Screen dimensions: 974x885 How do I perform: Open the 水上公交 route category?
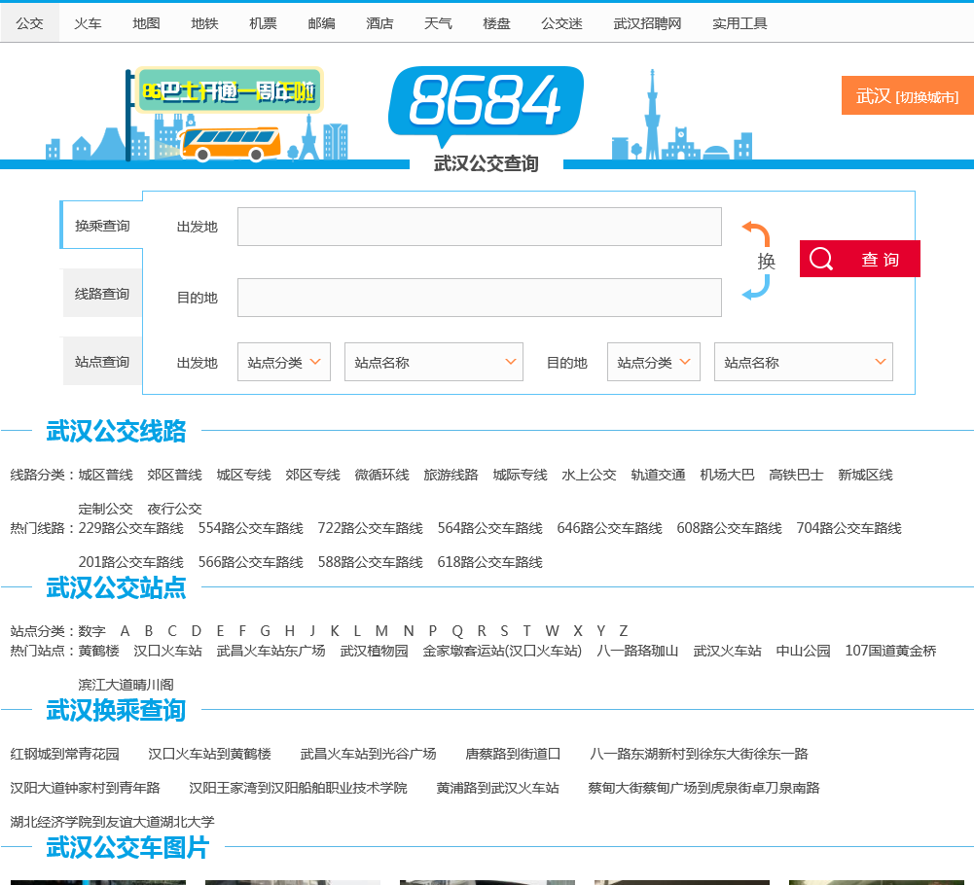point(589,476)
